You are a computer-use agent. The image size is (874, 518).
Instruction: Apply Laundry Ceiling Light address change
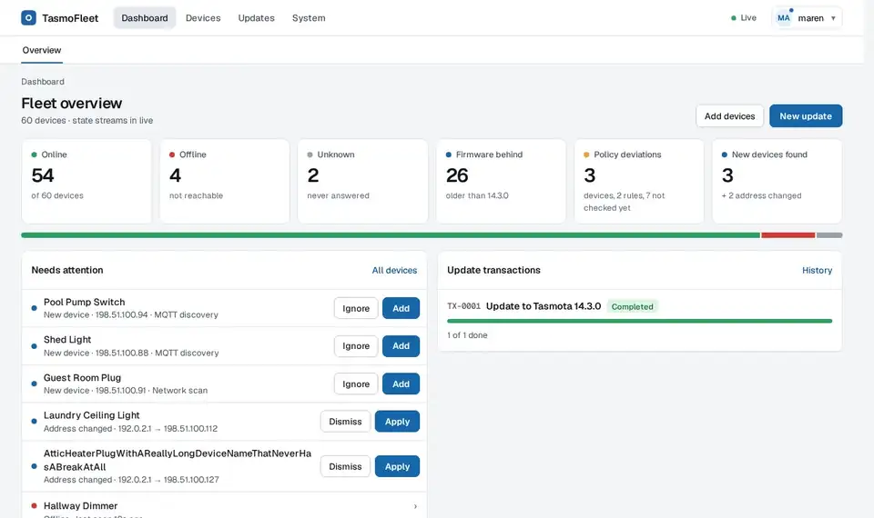(397, 421)
